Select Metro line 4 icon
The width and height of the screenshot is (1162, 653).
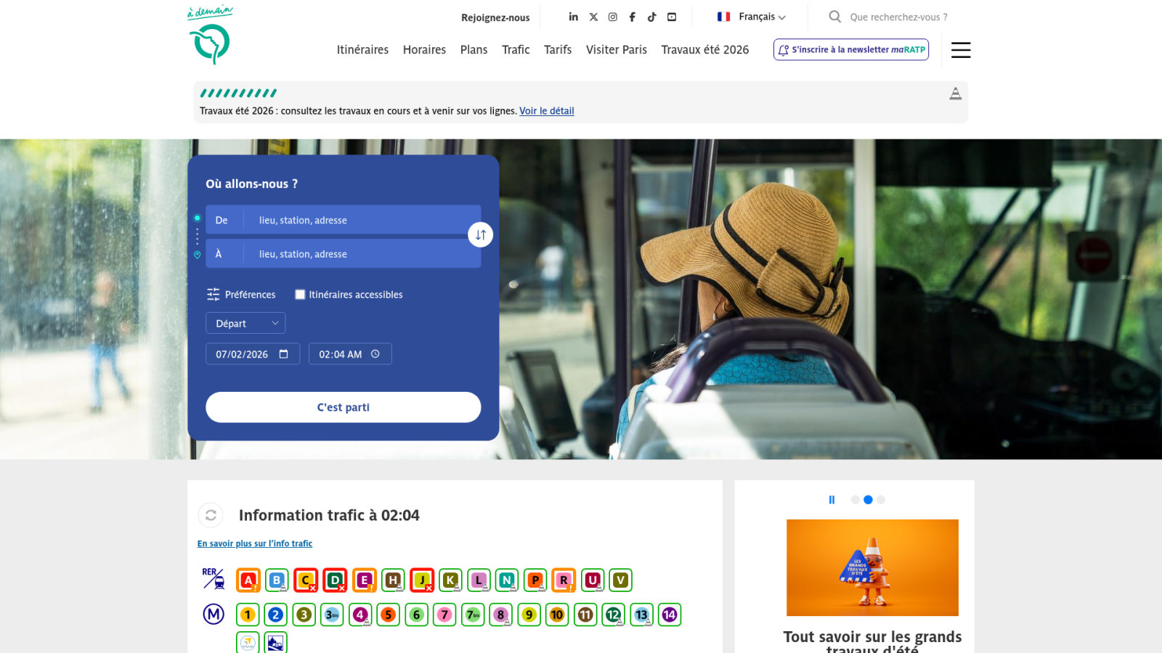point(360,615)
